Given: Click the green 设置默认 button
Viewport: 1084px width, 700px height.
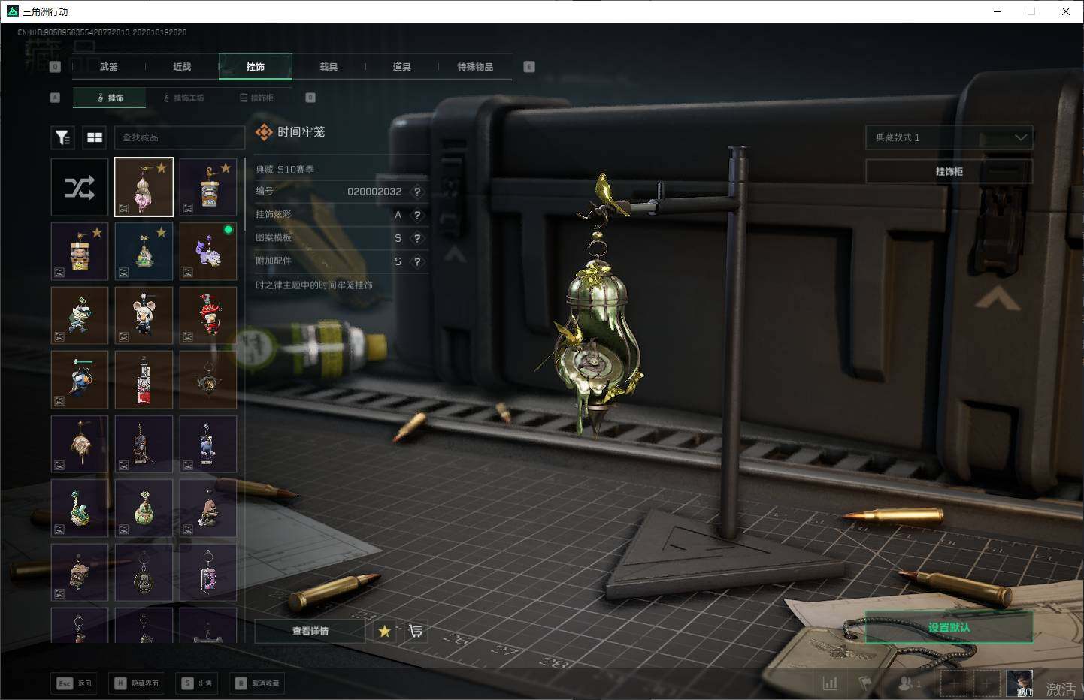Looking at the screenshot, I should 949,627.
